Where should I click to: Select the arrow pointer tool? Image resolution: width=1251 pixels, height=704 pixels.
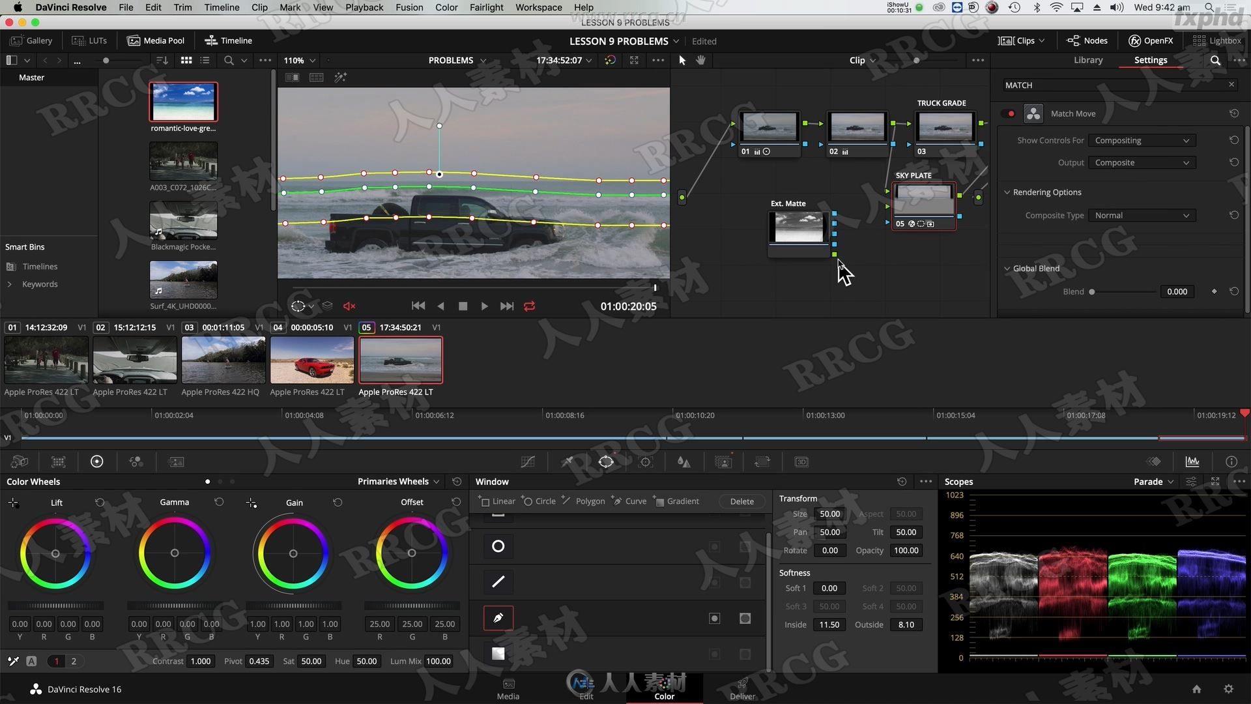pyautogui.click(x=682, y=60)
